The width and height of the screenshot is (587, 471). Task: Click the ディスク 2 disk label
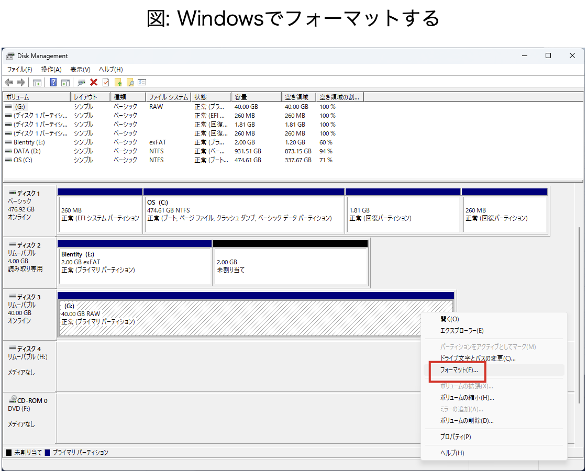click(x=29, y=263)
